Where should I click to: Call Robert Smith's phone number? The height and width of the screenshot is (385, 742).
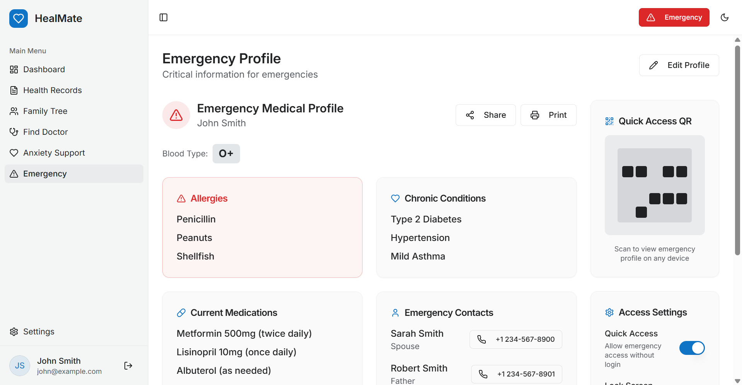click(516, 374)
